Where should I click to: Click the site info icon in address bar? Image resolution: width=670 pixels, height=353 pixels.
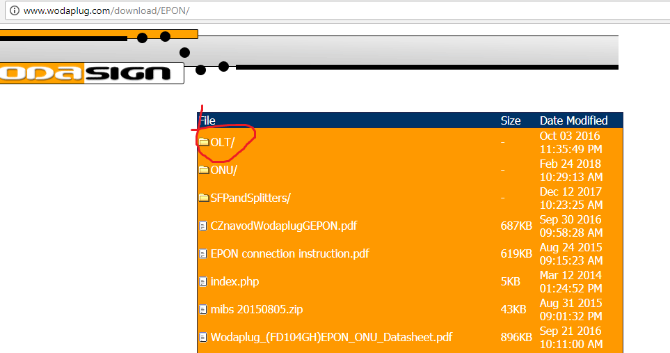(x=15, y=10)
